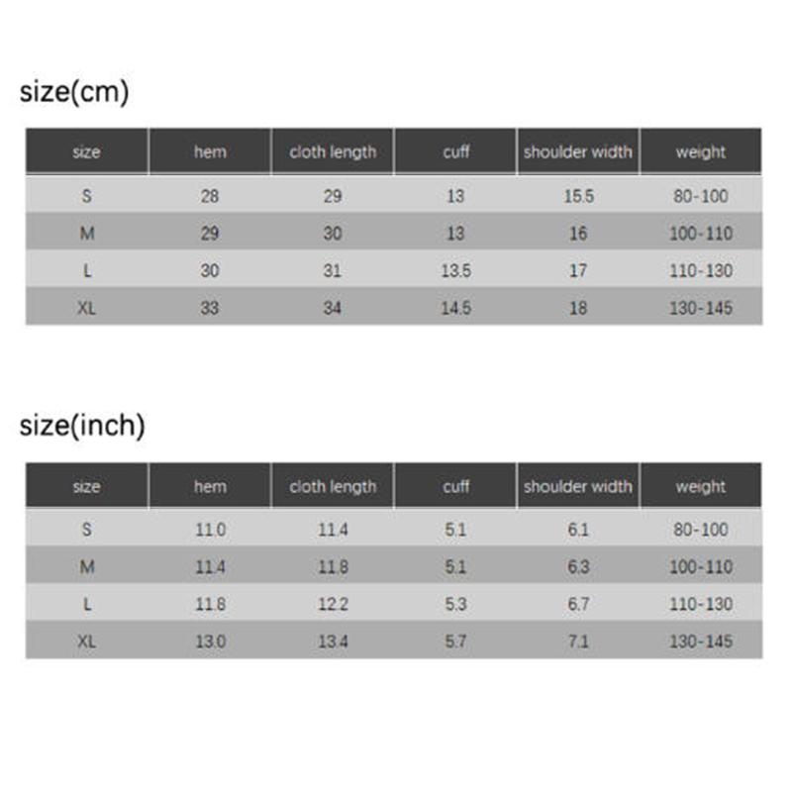
Task: Select the cuff value 14.5 for XL
Action: pos(455,308)
